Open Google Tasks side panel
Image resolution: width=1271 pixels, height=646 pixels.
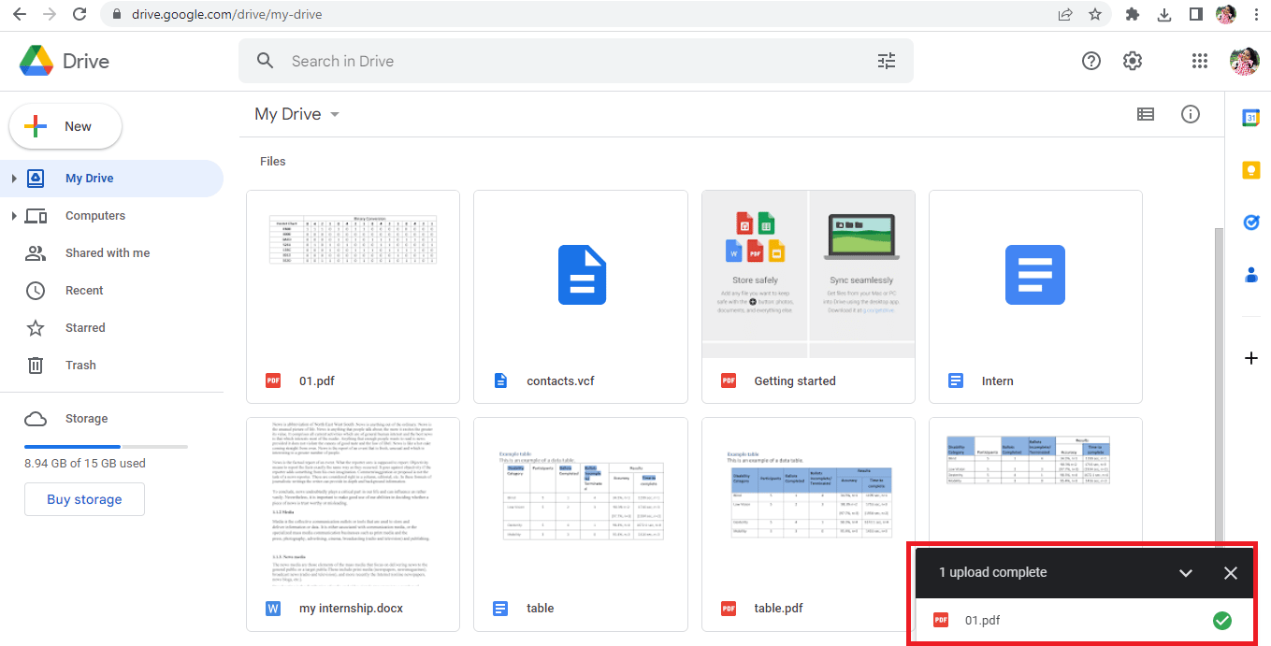click(1251, 223)
